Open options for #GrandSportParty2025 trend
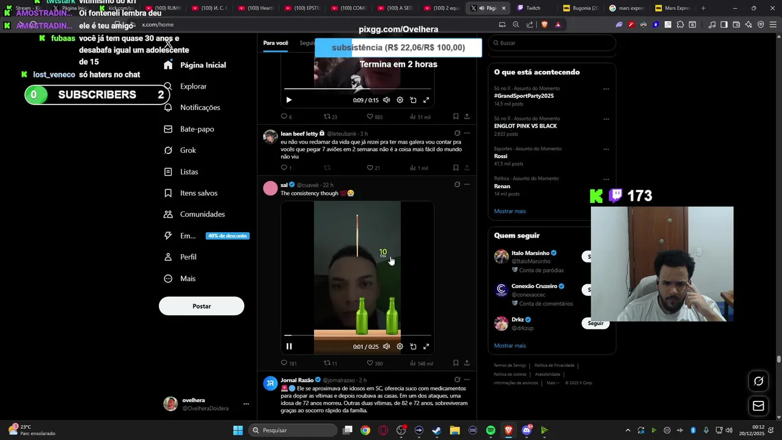This screenshot has width=782, height=440. (606, 89)
